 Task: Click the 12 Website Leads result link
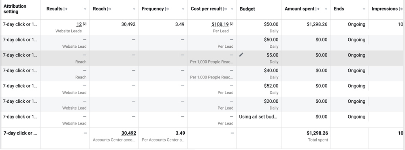[79, 24]
